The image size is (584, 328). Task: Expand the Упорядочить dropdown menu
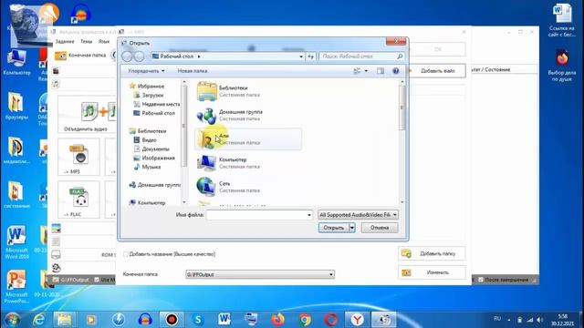(146, 71)
